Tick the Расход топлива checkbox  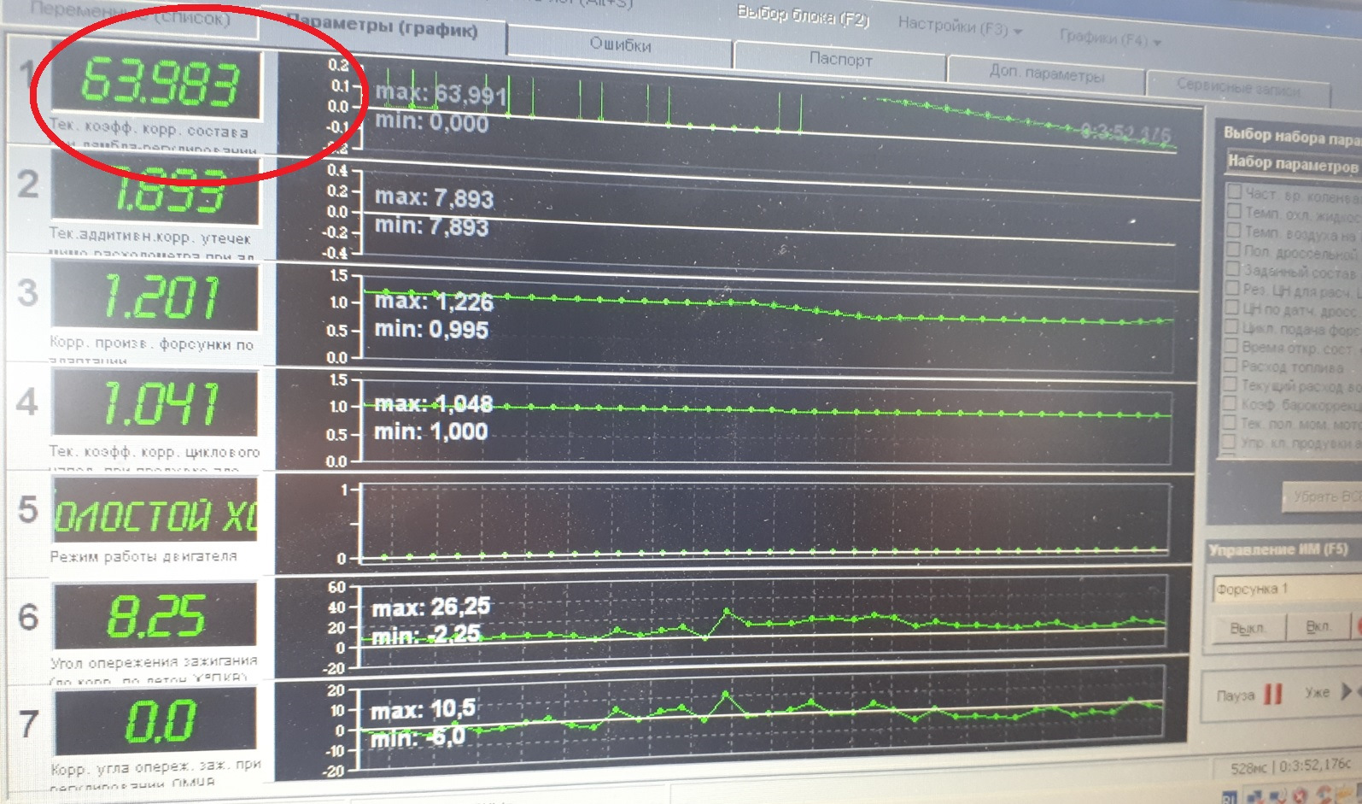[1230, 365]
